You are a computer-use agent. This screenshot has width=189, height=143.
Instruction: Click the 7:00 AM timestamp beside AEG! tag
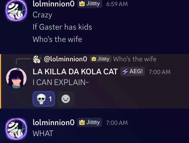(159, 72)
